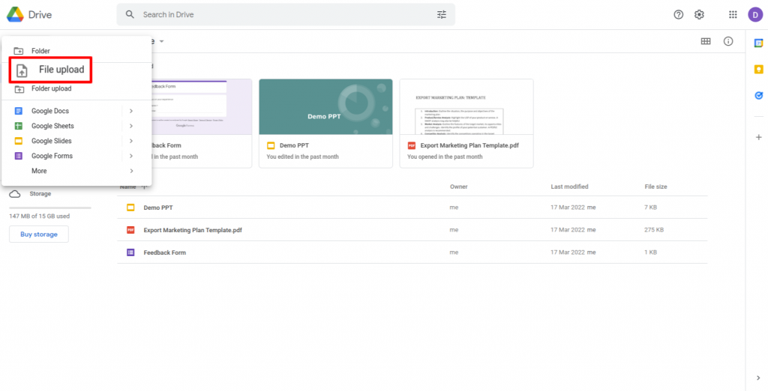Choose Folder upload in the menu

(51, 88)
